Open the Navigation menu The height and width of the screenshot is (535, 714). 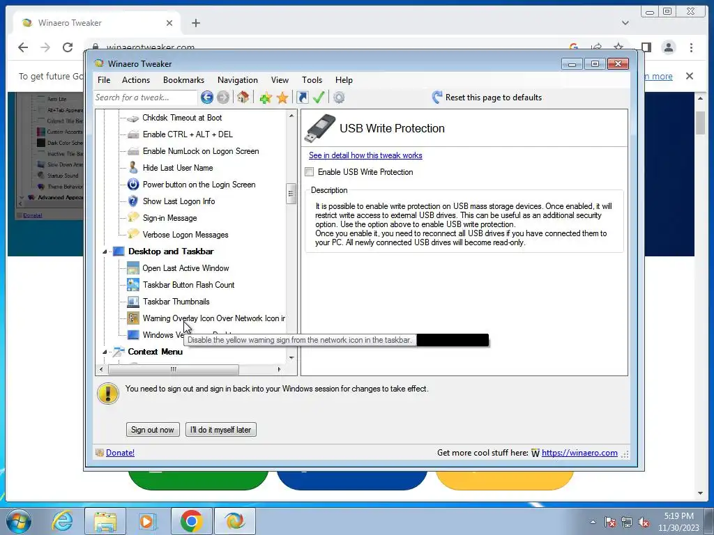[x=238, y=80]
